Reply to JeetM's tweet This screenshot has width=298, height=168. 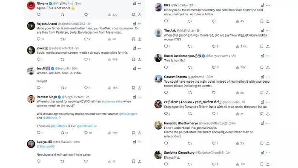[39, 88]
